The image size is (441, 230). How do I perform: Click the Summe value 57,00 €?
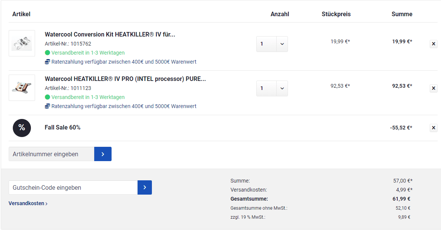403,181
